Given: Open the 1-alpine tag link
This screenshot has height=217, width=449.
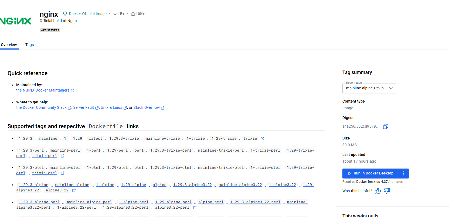Looking at the screenshot, I should point(105,185).
